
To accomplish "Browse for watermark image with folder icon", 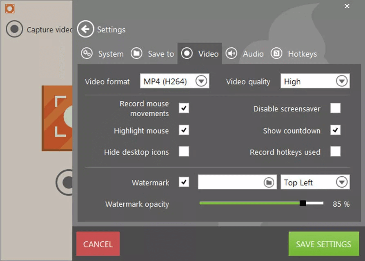I will (268, 182).
